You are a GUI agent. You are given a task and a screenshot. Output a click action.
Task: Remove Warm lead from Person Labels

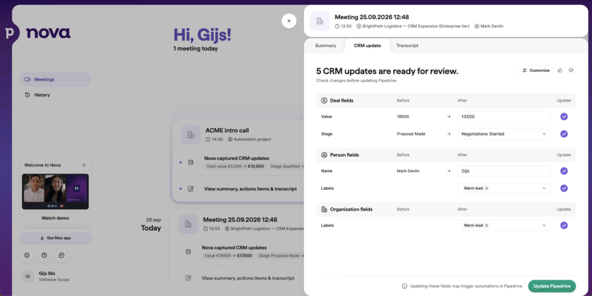point(486,188)
